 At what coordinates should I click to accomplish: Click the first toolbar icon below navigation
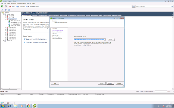pyautogui.click(x=2, y=10)
